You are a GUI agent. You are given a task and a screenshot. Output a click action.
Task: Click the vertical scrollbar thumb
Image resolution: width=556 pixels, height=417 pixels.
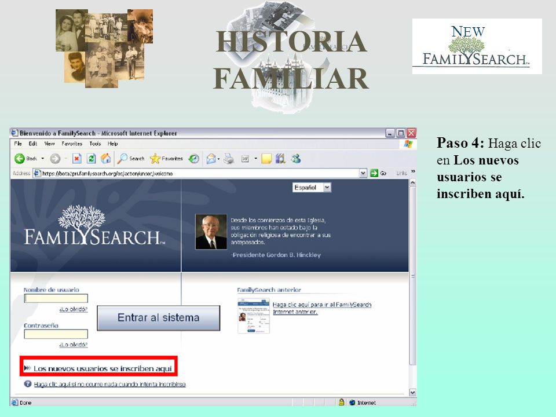click(x=412, y=276)
